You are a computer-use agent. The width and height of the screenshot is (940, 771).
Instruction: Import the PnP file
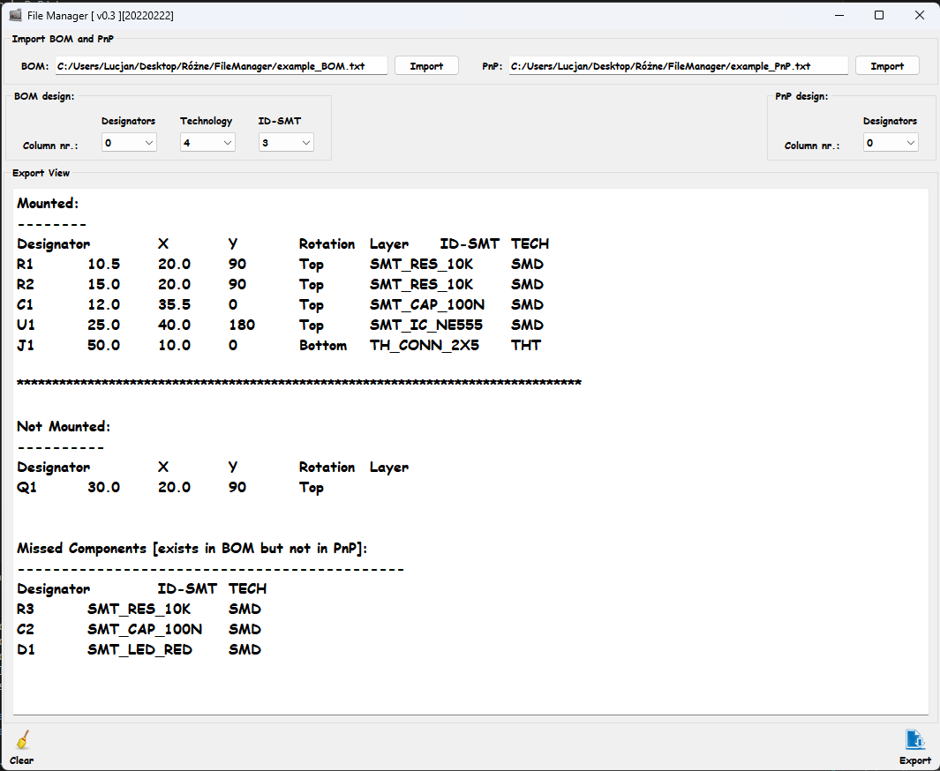887,66
